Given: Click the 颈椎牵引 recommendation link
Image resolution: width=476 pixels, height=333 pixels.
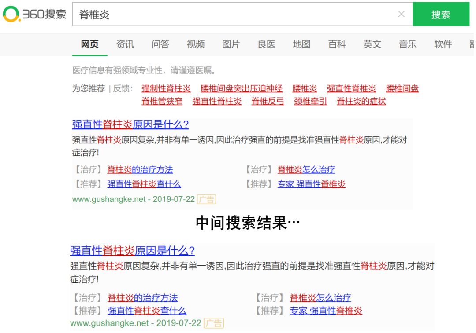Looking at the screenshot, I should (x=310, y=101).
